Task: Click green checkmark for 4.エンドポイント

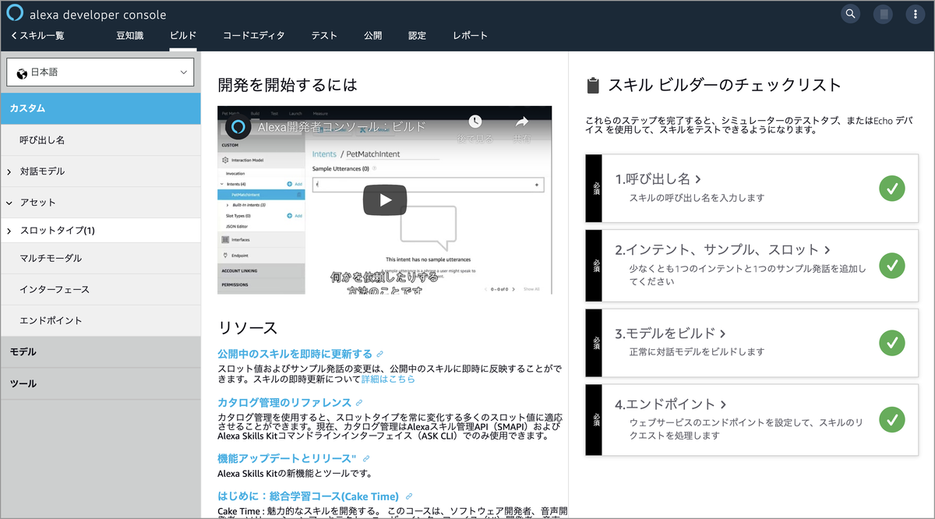Action: (892, 419)
